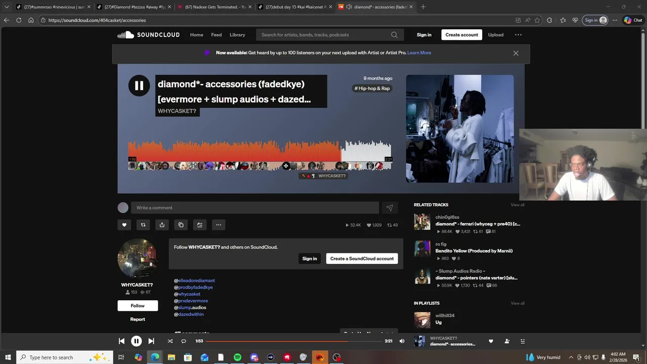Click the track artwork image

pos(459,128)
